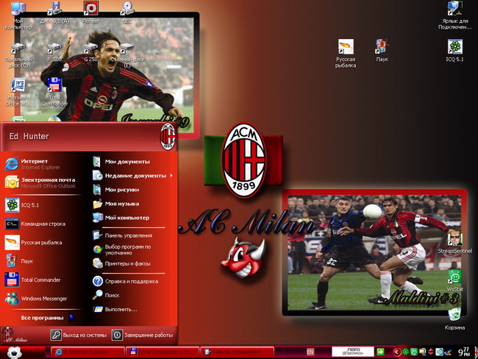
Task: Open the Диск 3,5 (A) desktop icon
Action: point(54,13)
